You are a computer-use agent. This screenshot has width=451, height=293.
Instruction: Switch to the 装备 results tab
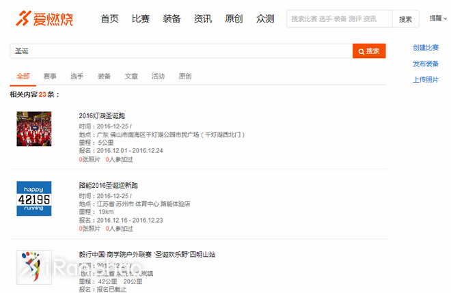point(104,76)
